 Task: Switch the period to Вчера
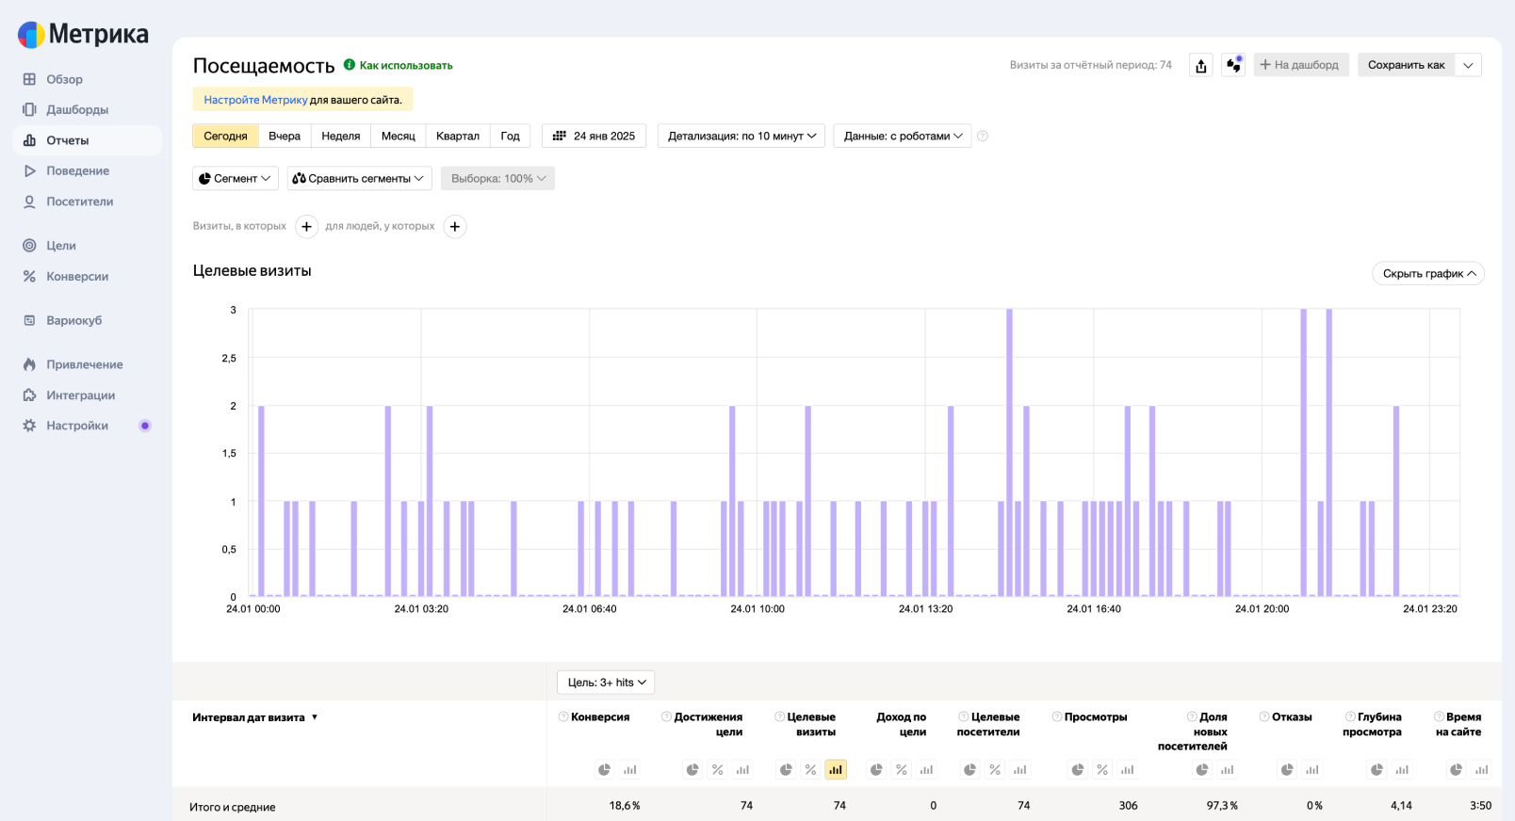[285, 136]
